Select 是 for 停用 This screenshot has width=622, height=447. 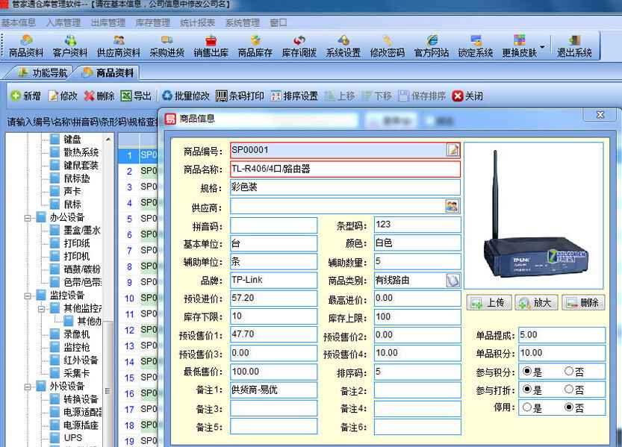coord(527,407)
